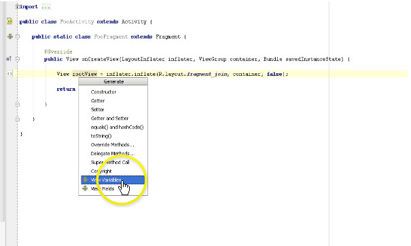Select Getter and Setter in Generate popup

(x=113, y=118)
